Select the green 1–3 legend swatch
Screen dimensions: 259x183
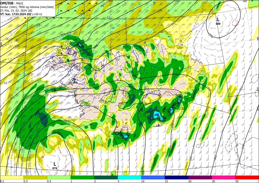[x=82, y=177]
